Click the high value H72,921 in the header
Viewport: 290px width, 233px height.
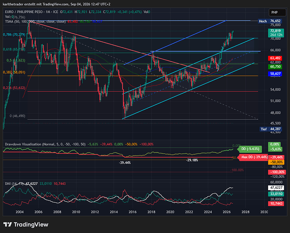click(x=81, y=12)
